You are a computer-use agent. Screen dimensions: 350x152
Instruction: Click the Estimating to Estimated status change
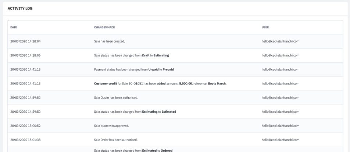(135, 112)
